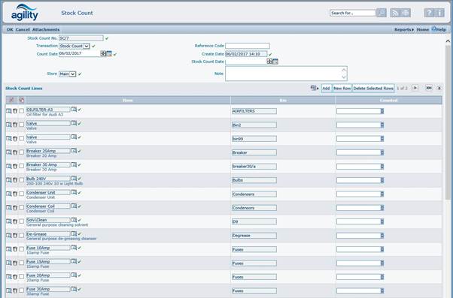Open the RSS feed icon in header
Viewport: 453px width, 298px height.
point(395,13)
